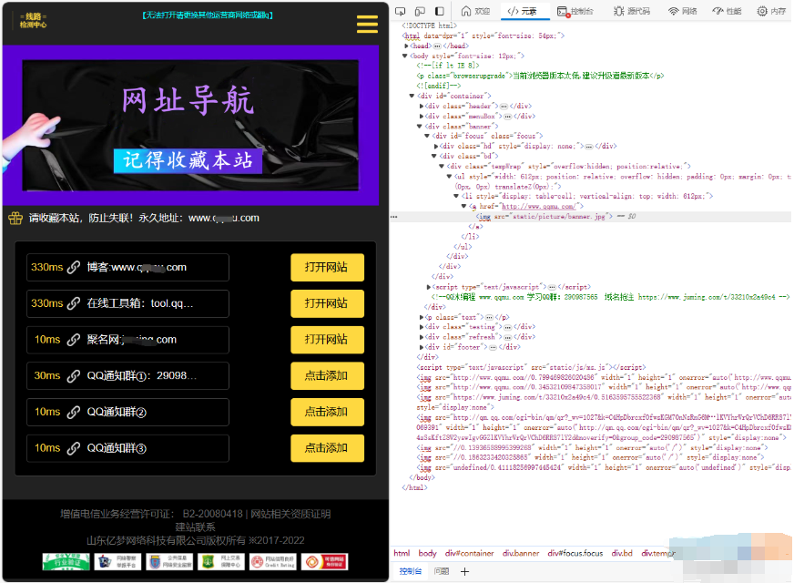Viewport: 794px width, 583px height.
Task: Open the bottom drawer 问题 tab
Action: point(442,572)
